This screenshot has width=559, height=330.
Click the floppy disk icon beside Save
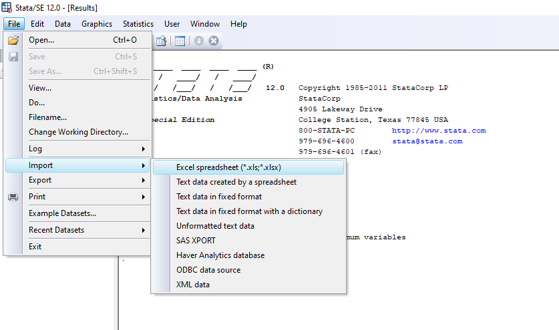click(x=13, y=57)
